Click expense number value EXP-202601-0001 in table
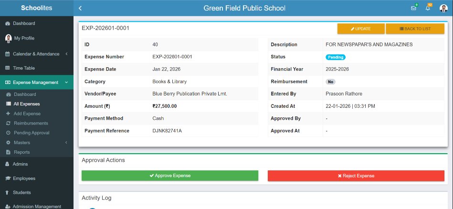The image size is (453, 209). 172,57
